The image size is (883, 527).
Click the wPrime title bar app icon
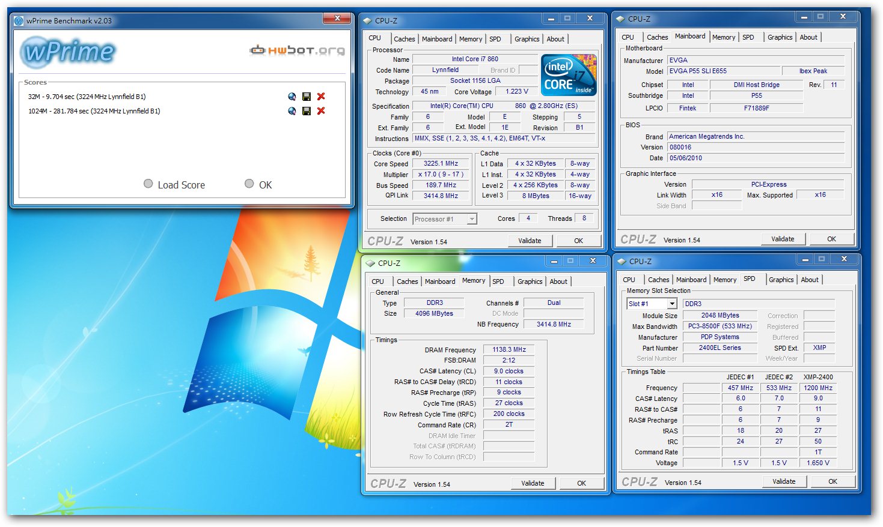point(19,21)
